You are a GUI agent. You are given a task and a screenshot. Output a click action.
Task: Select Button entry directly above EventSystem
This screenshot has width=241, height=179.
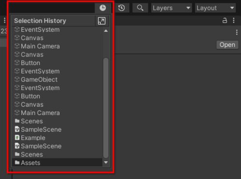[57, 63]
